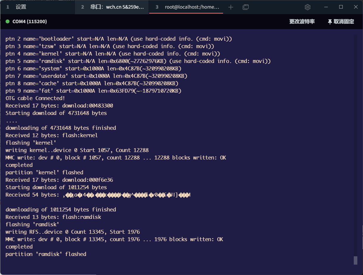Click the "partition 'kernel' flashed" line
363x275 pixels.
(x=44, y=173)
